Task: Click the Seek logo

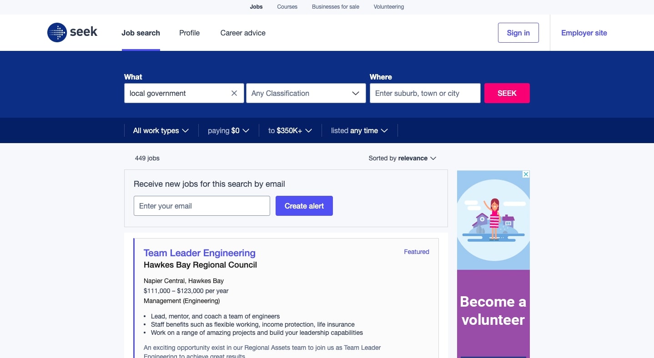Action: [x=72, y=32]
